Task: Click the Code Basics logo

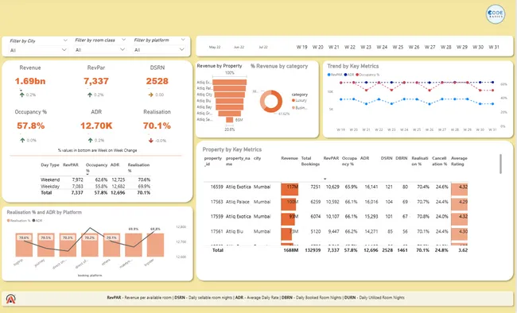Action: tap(496, 14)
